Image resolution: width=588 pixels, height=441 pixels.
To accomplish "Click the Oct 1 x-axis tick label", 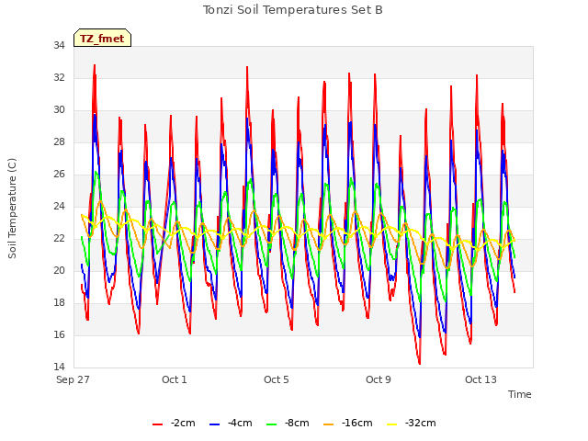I will [175, 379].
